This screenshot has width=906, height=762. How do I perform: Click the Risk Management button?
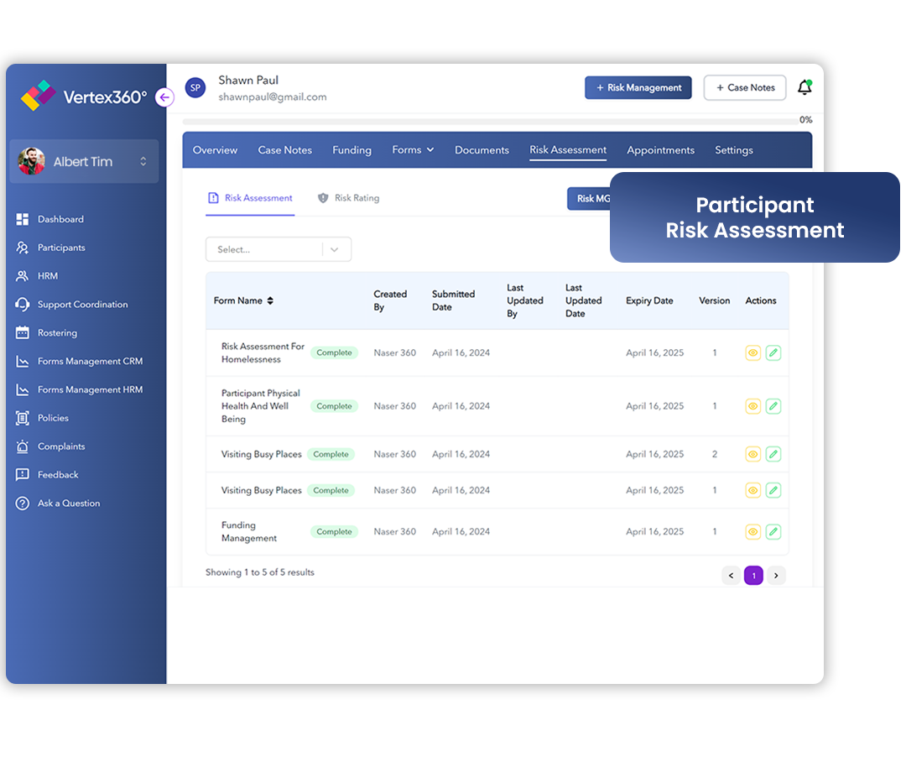coord(638,87)
